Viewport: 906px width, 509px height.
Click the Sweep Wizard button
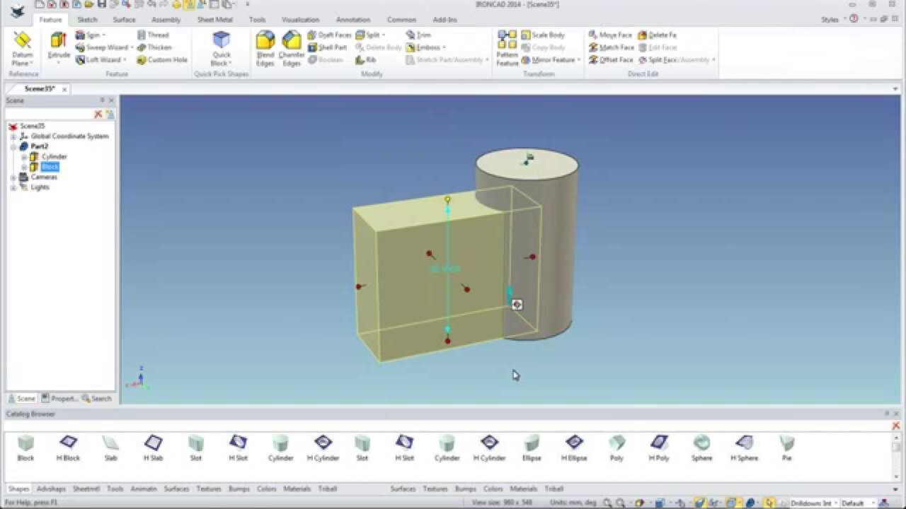click(101, 47)
